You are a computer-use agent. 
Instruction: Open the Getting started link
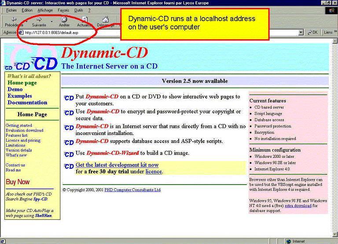click(19, 125)
